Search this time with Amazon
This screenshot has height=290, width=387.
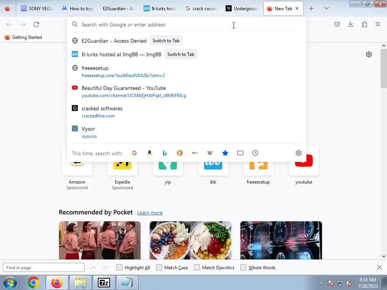click(x=150, y=153)
